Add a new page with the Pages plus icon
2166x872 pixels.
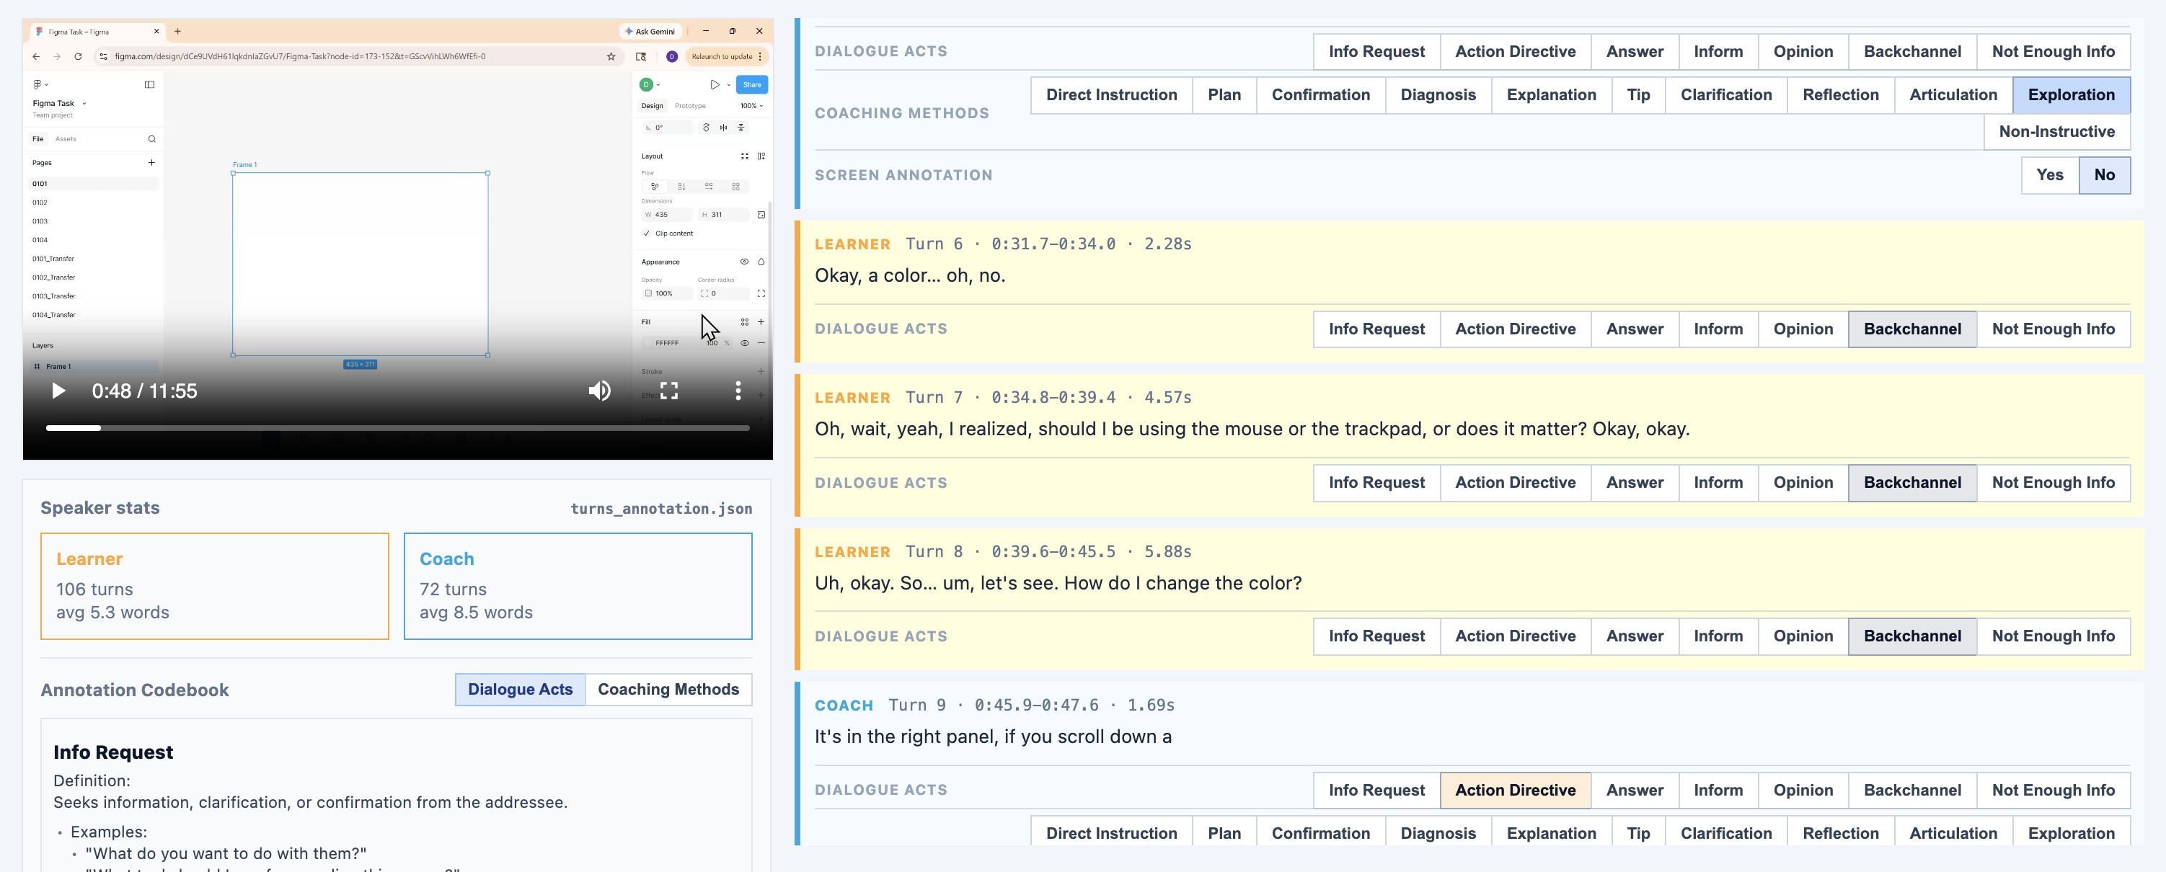tap(151, 162)
